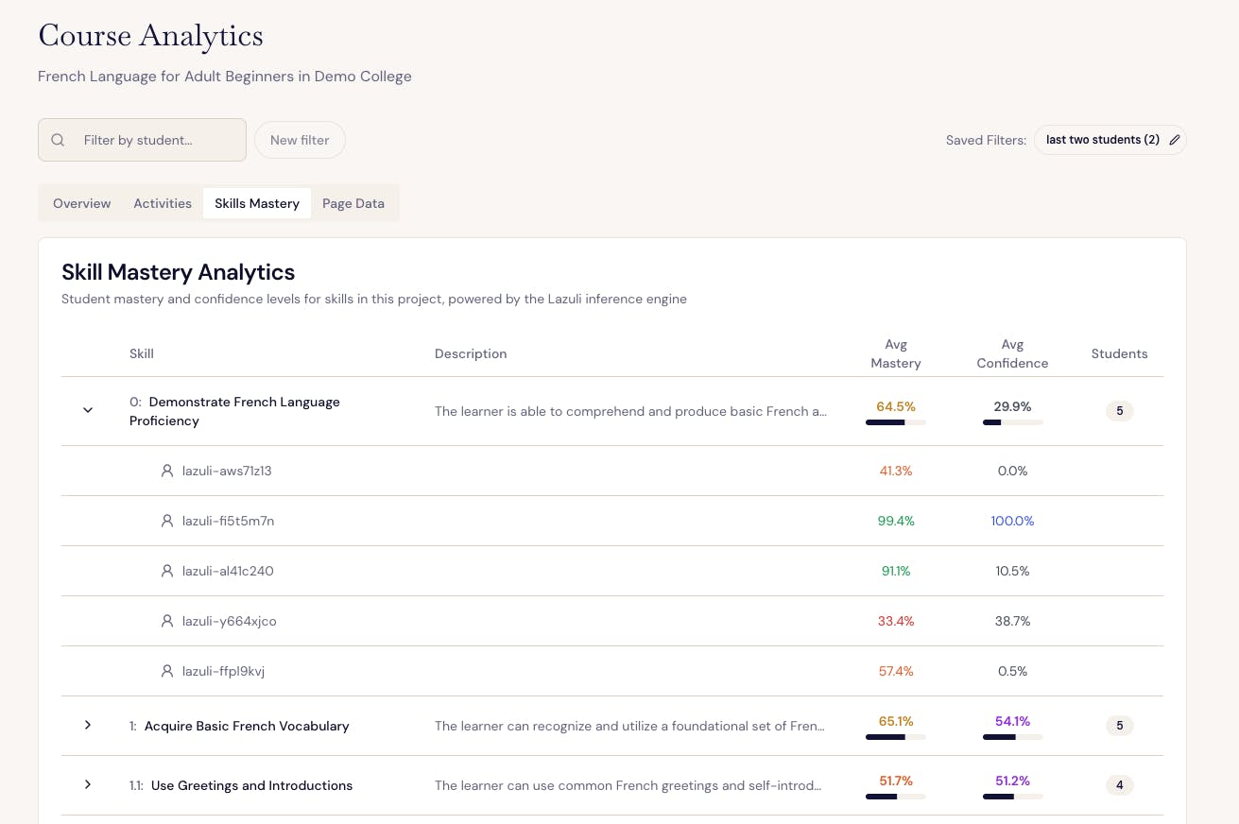Expand the Acquire Basic French Vocabulary skill
This screenshot has height=824, width=1239.
pos(88,725)
